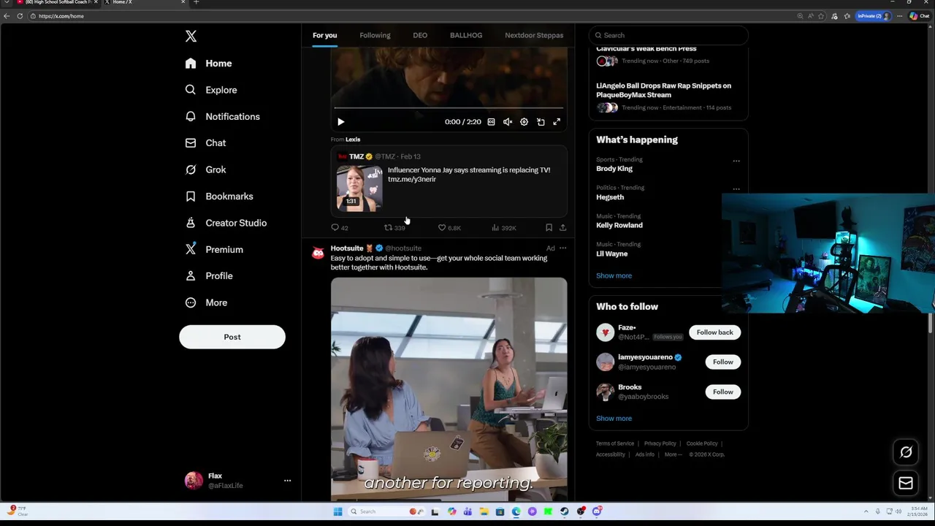Open Copilot Chat in browser toolbar

click(x=919, y=16)
